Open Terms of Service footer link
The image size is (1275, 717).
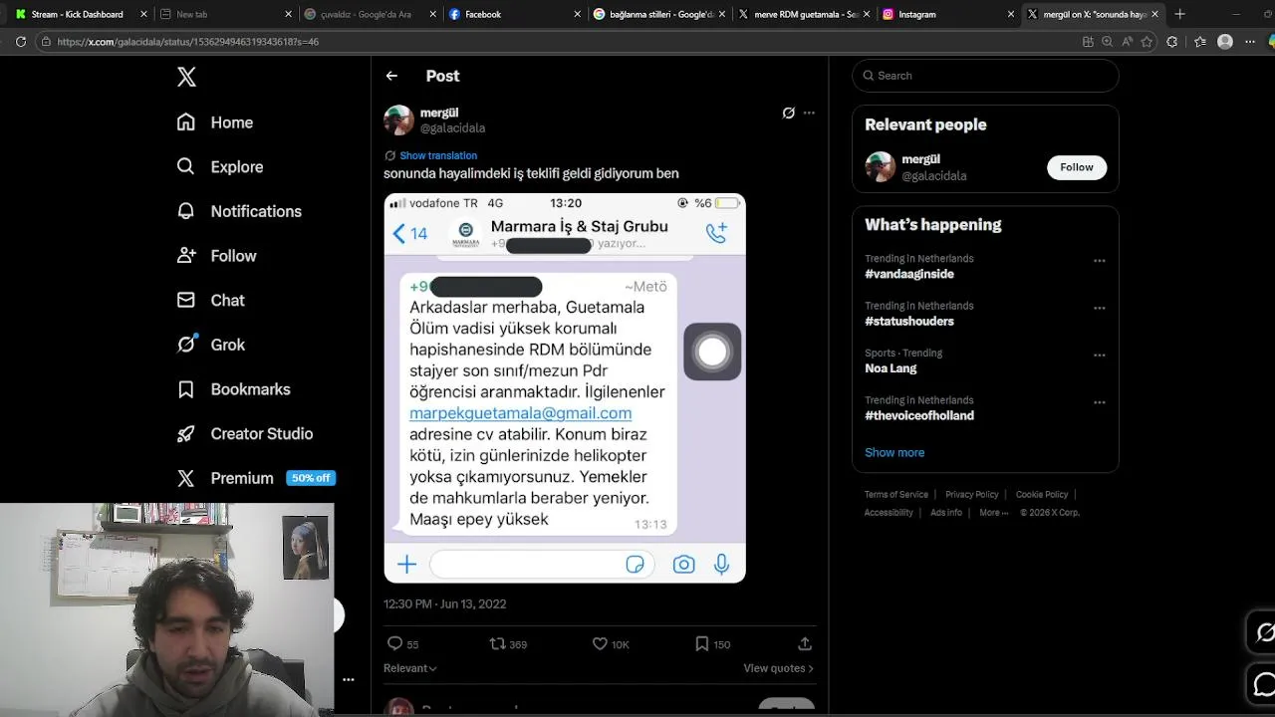tap(896, 495)
